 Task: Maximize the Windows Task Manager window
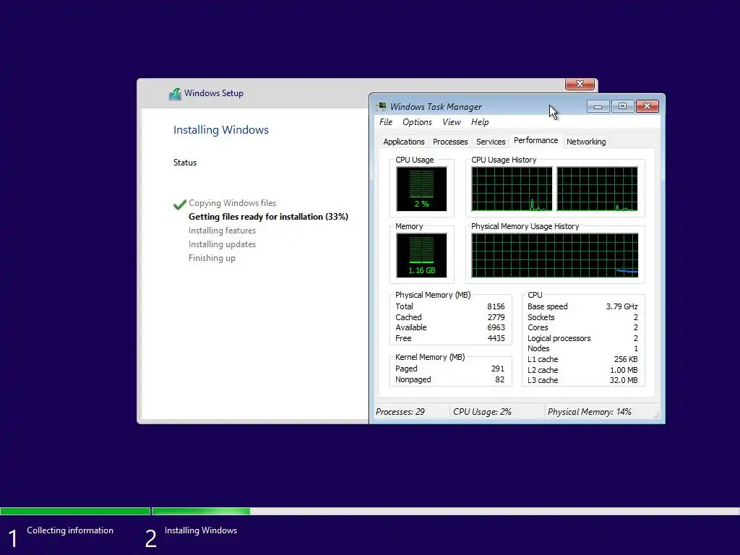622,106
